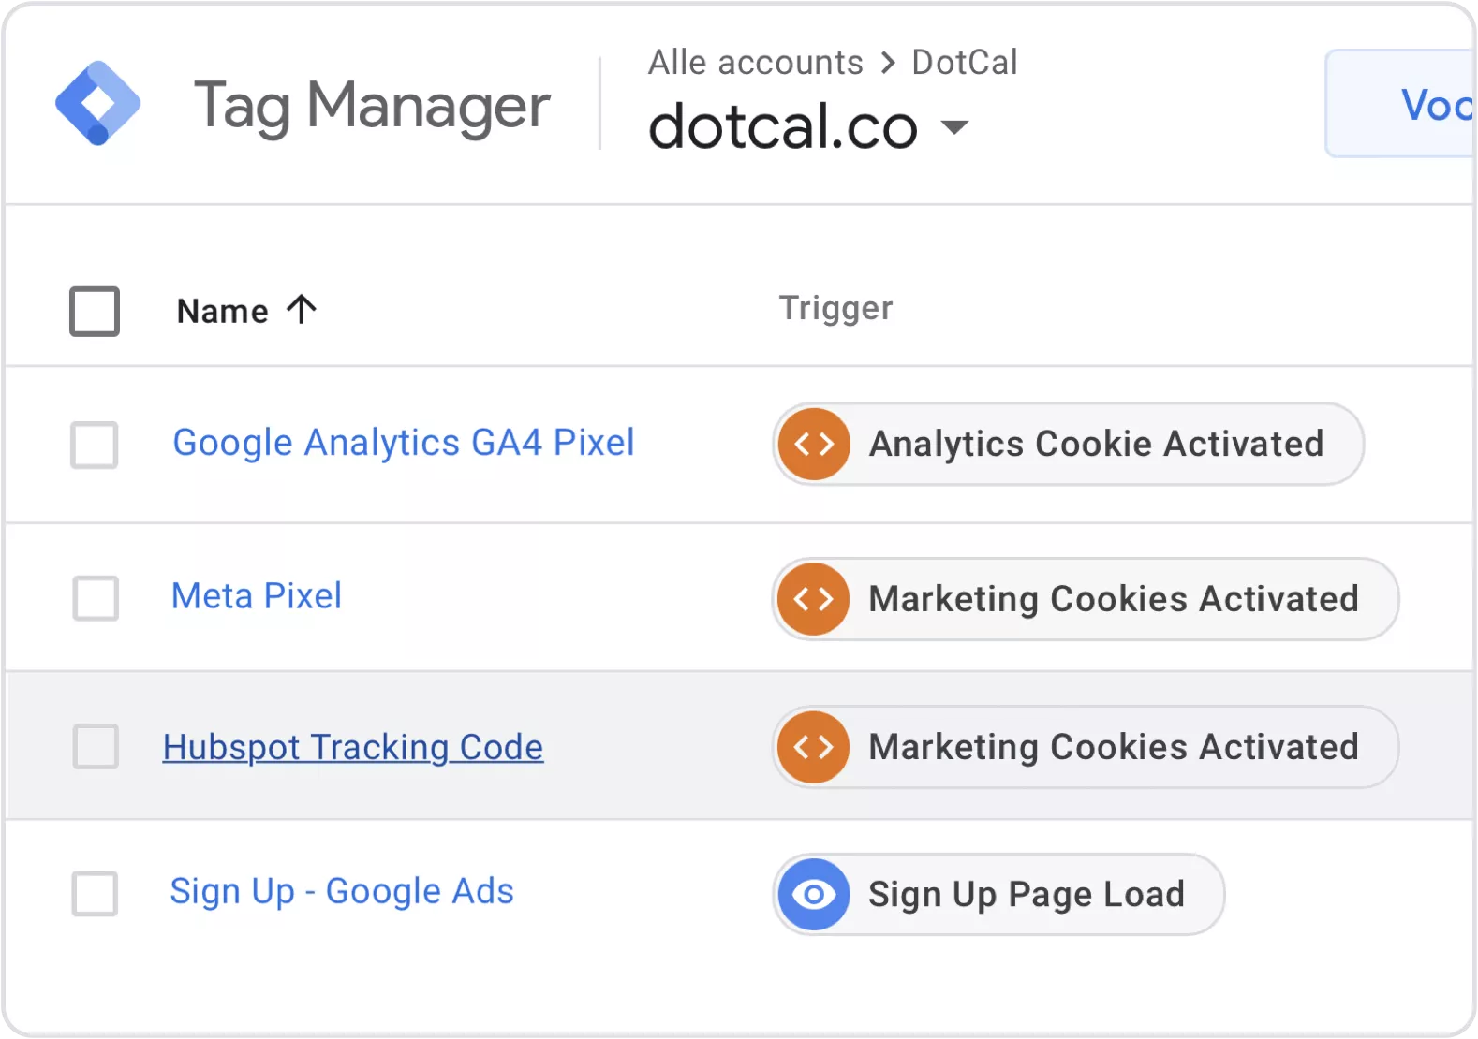
Task: Open the dotcal.co container dropdown
Action: click(954, 127)
